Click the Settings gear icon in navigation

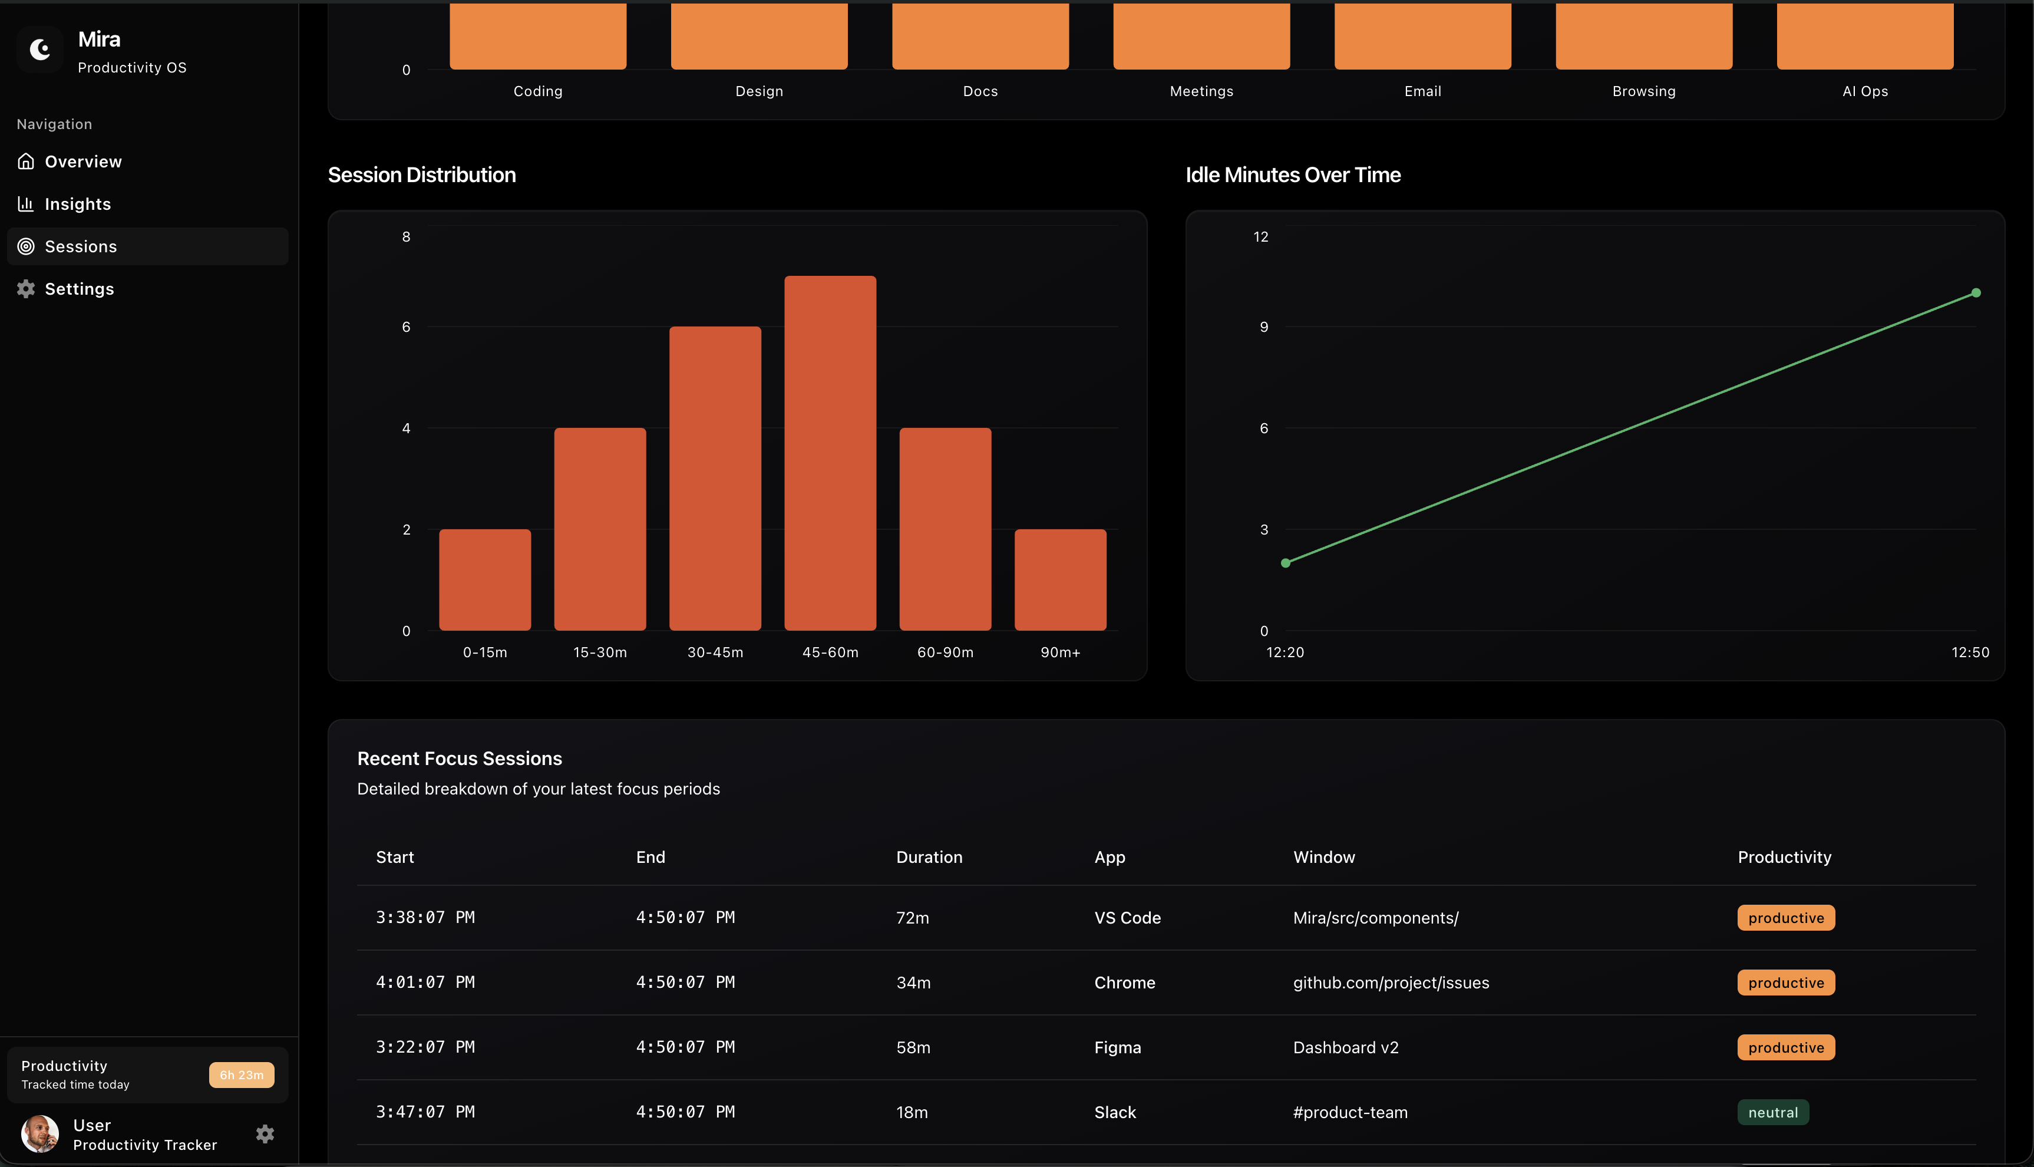[x=26, y=289]
